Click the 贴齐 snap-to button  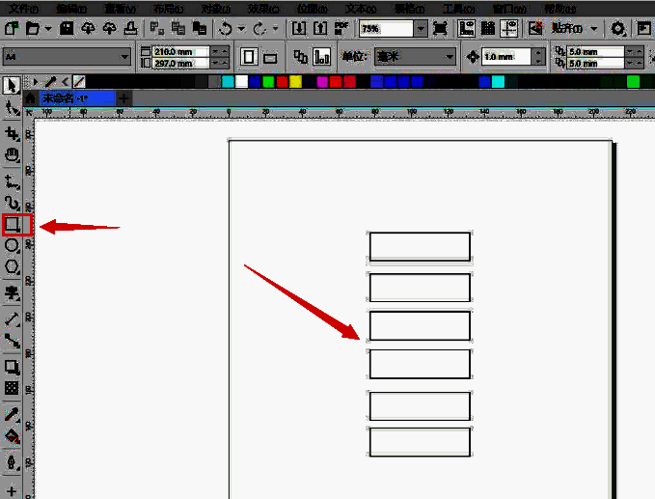tap(567, 28)
